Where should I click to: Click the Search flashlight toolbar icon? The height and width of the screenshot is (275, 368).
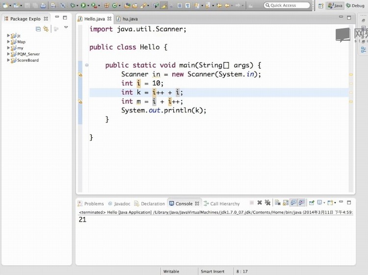143,5
